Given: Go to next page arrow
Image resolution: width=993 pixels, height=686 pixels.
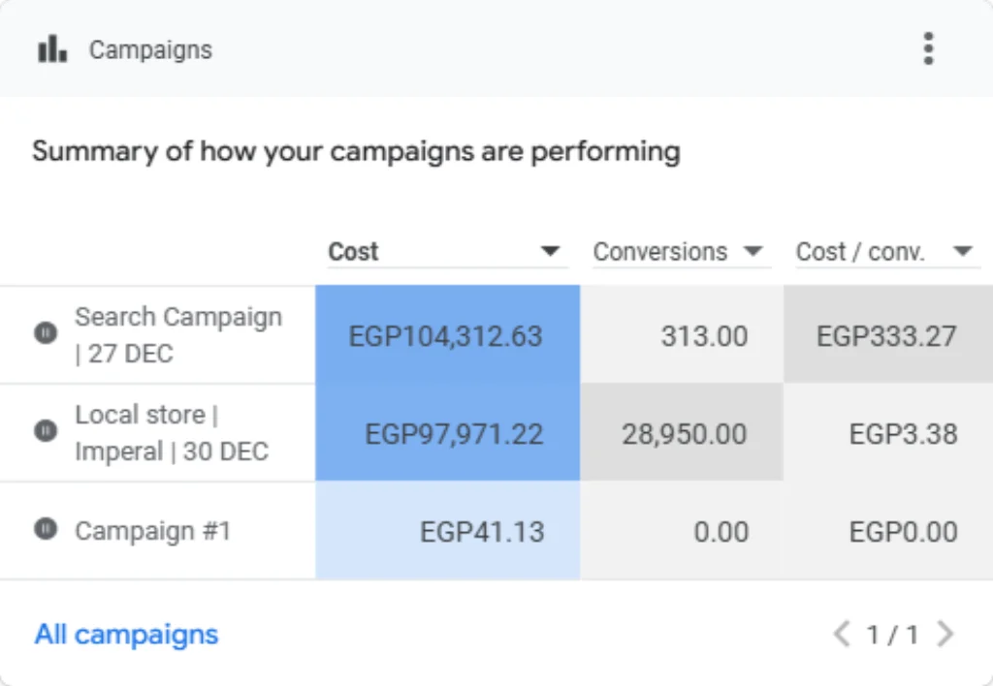Looking at the screenshot, I should (945, 634).
